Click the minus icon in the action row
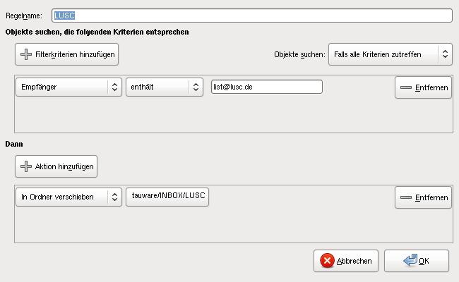This screenshot has height=282, width=459. 405,198
